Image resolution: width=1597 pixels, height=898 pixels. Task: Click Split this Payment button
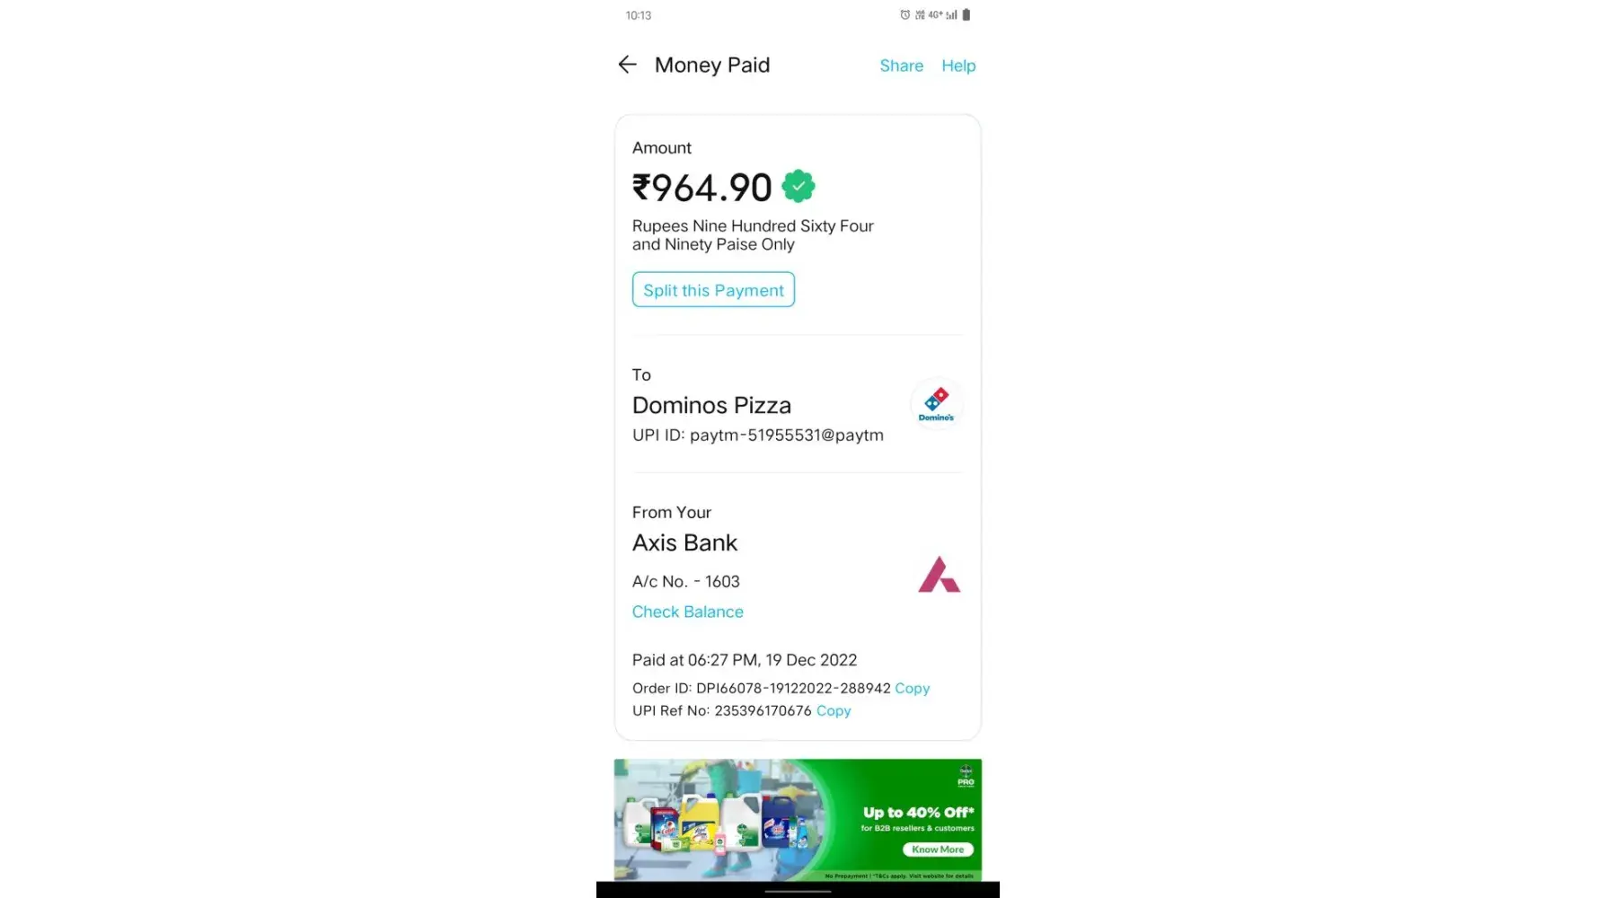tap(713, 289)
